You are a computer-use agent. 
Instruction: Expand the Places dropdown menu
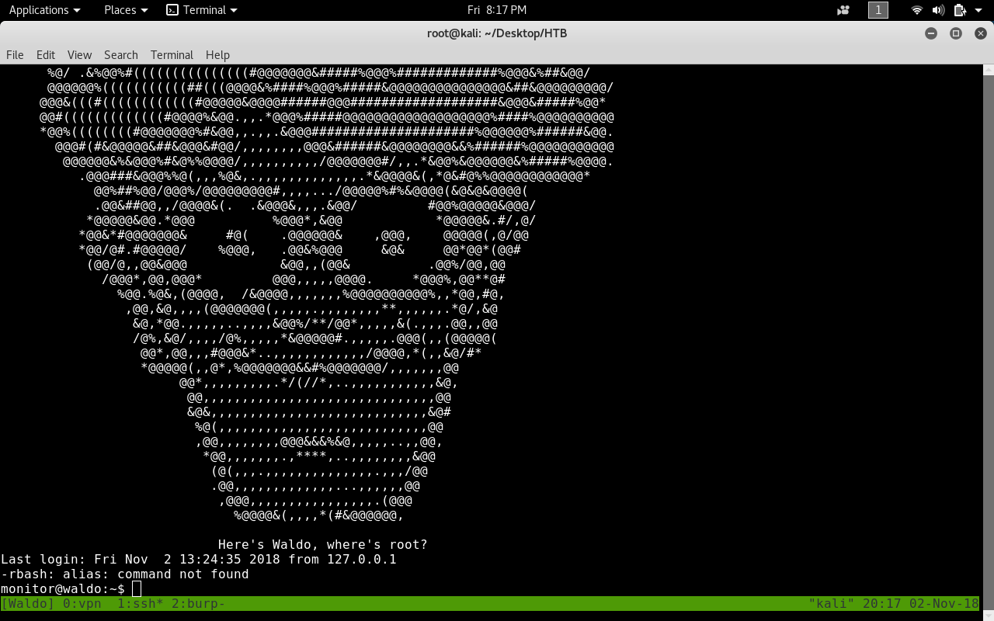126,10
